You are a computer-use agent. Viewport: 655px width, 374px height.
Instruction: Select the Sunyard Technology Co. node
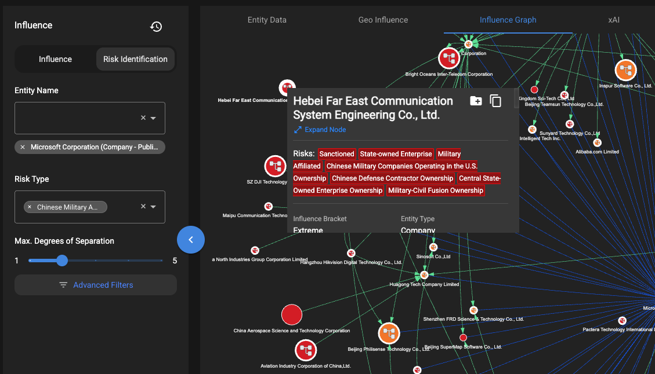click(569, 124)
